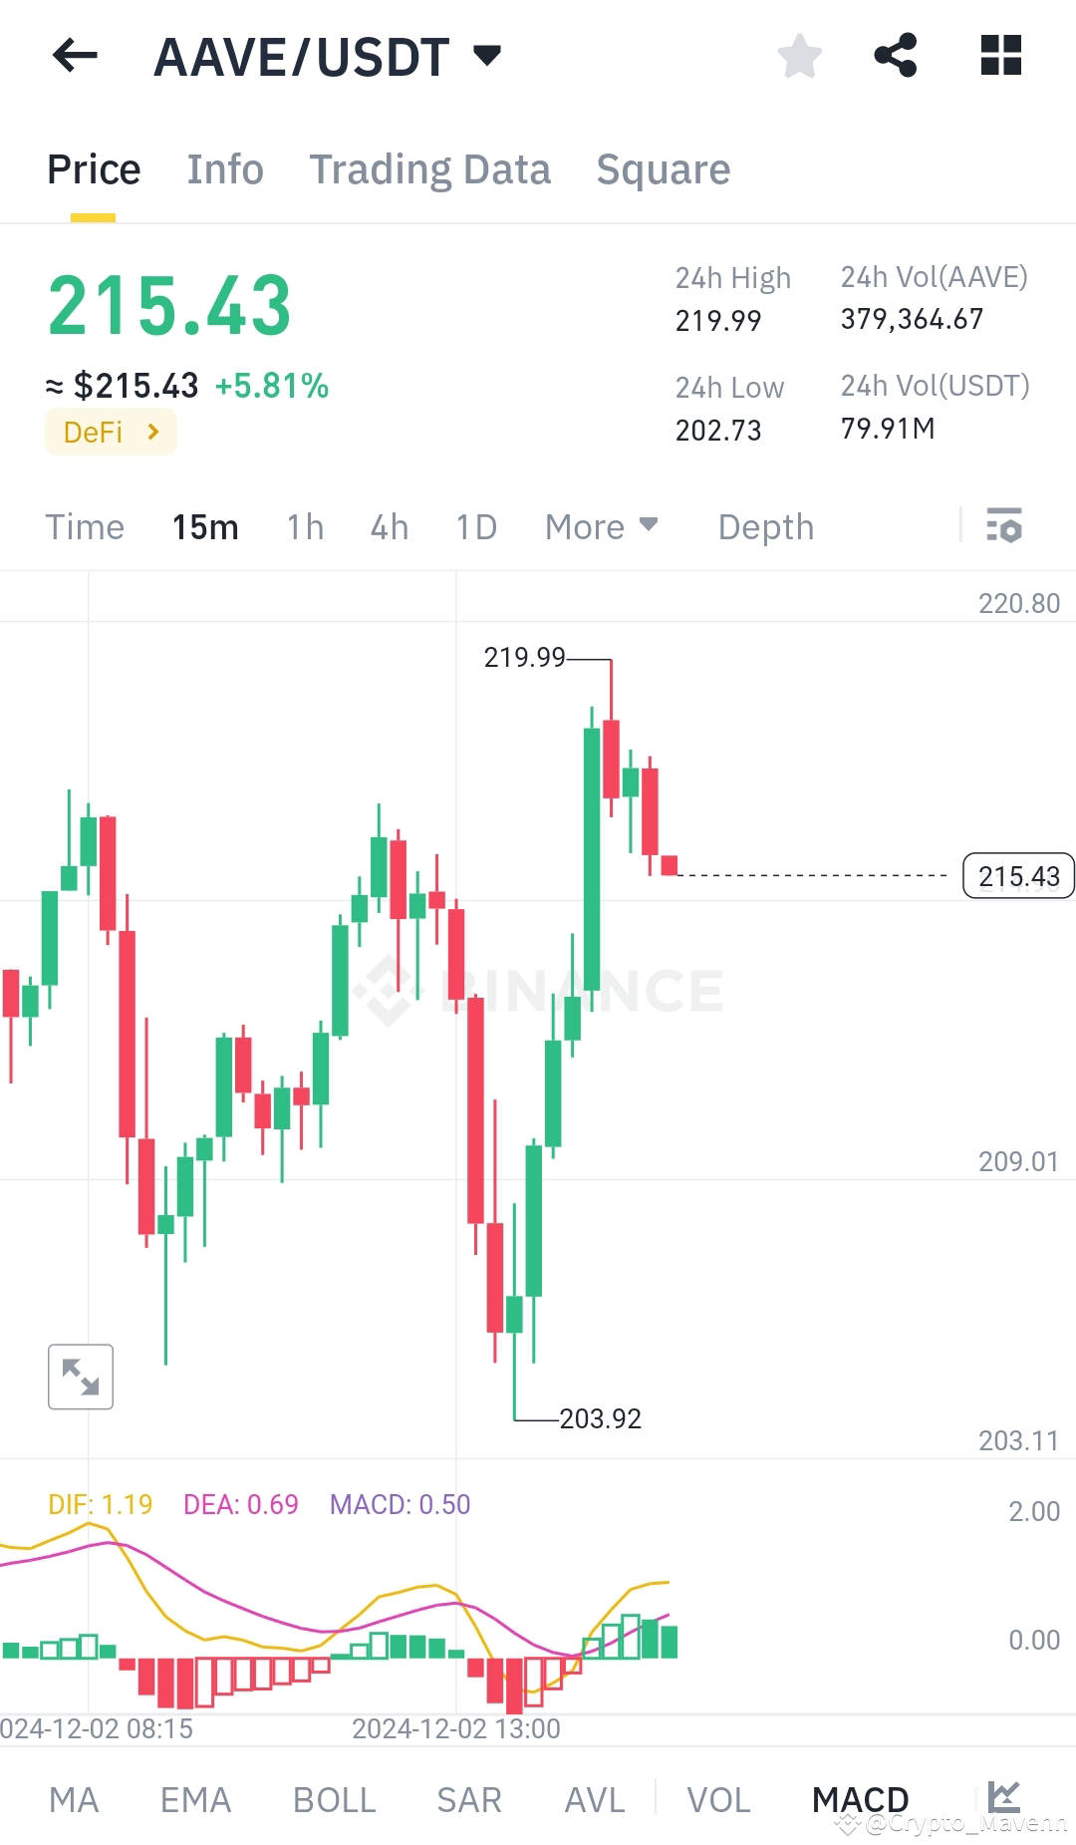Select the 1D timeframe
This screenshot has height=1845, width=1076.
pyautogui.click(x=475, y=526)
